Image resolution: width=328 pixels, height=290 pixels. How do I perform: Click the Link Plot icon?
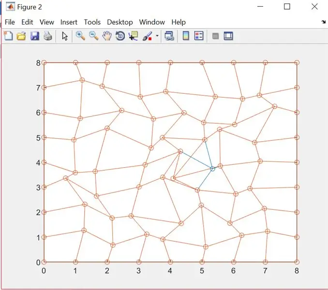point(169,36)
